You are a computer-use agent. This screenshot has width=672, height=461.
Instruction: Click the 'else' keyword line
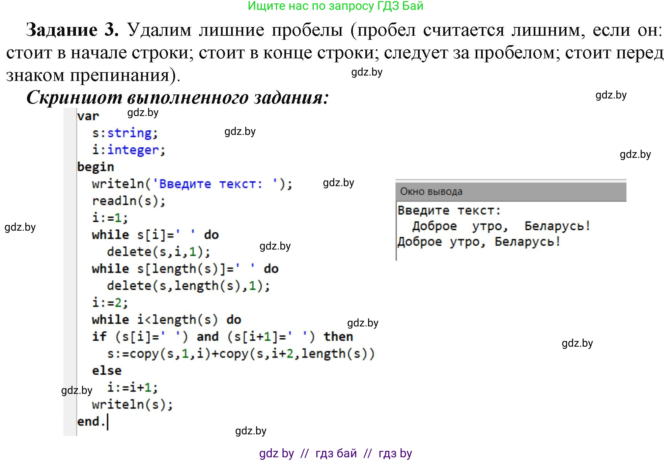(x=107, y=370)
